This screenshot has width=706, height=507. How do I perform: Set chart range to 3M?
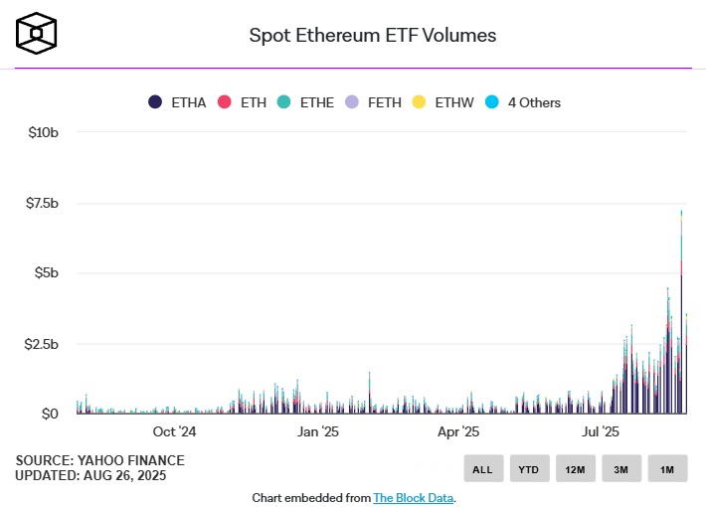coord(620,468)
